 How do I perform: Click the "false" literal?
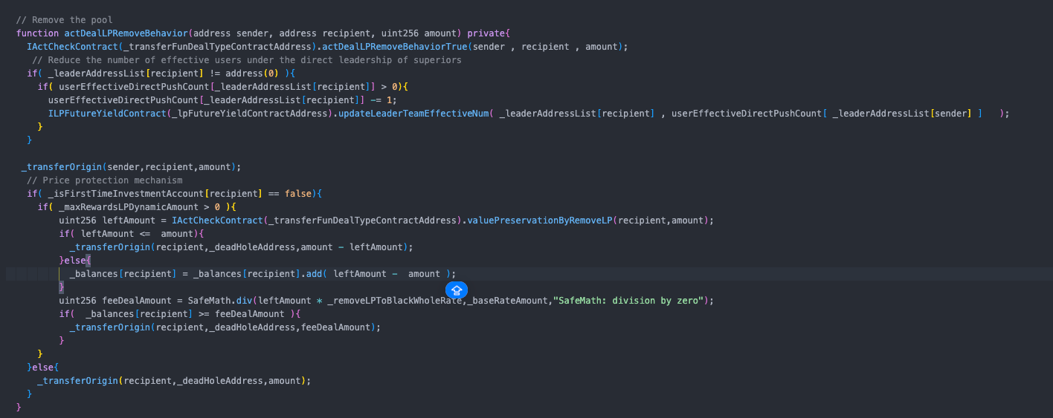[297, 194]
